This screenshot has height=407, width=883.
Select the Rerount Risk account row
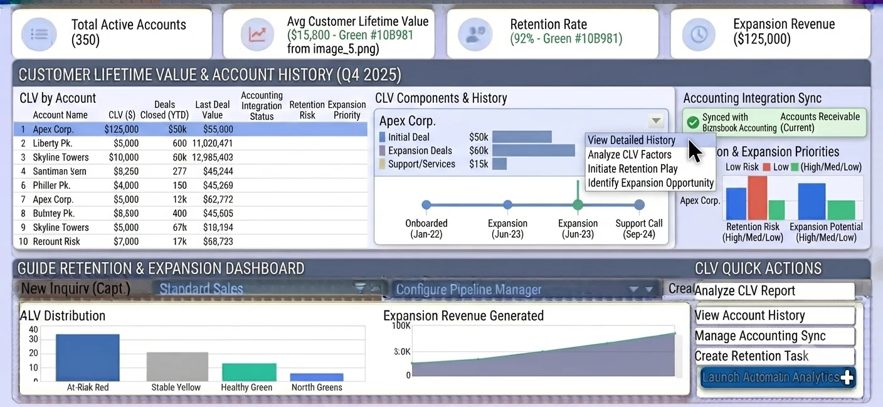point(191,241)
